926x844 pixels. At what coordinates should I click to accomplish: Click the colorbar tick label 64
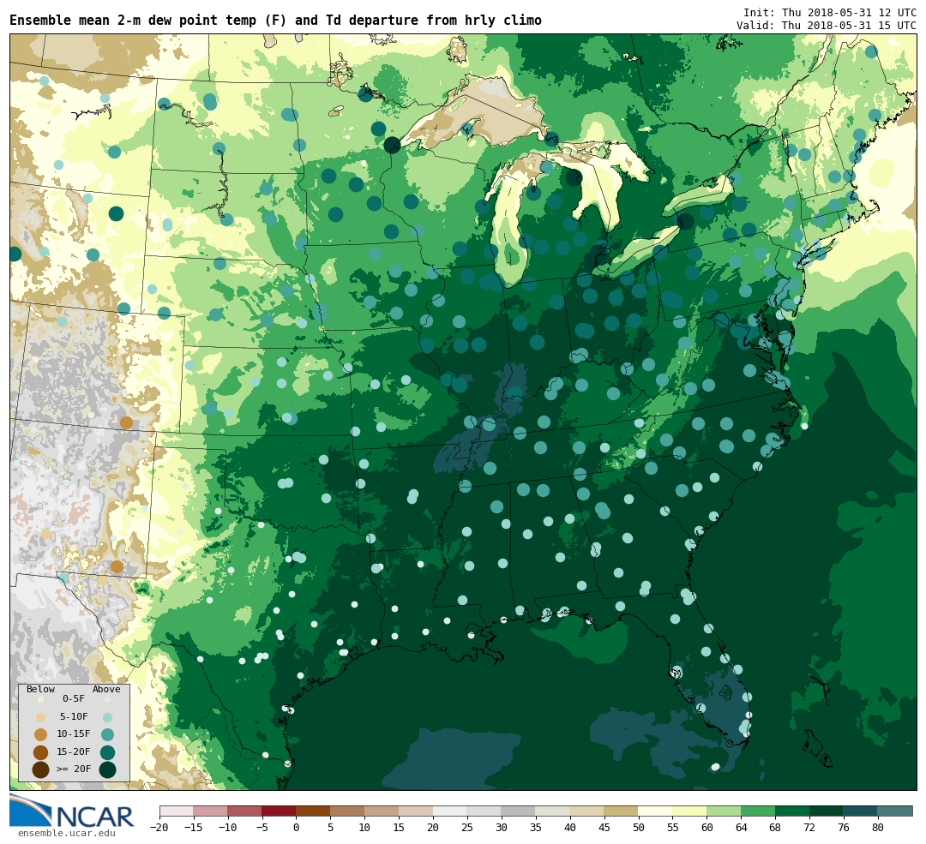pyautogui.click(x=741, y=828)
